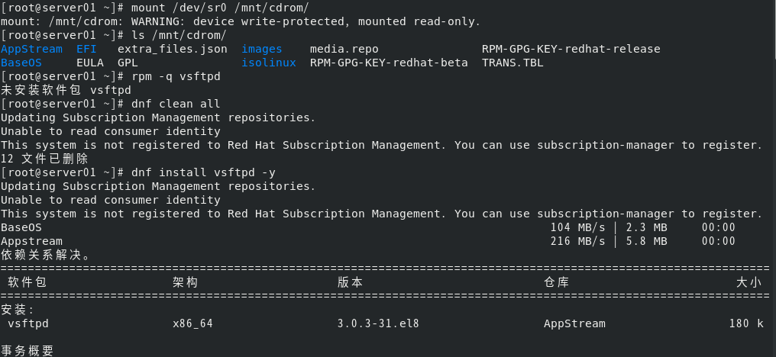Select the images directory entry
The image size is (776, 357).
[261, 49]
